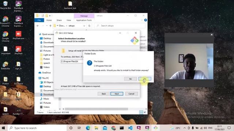Open volume control in system tray
Viewport: 234px width, 131px height.
(x=205, y=128)
